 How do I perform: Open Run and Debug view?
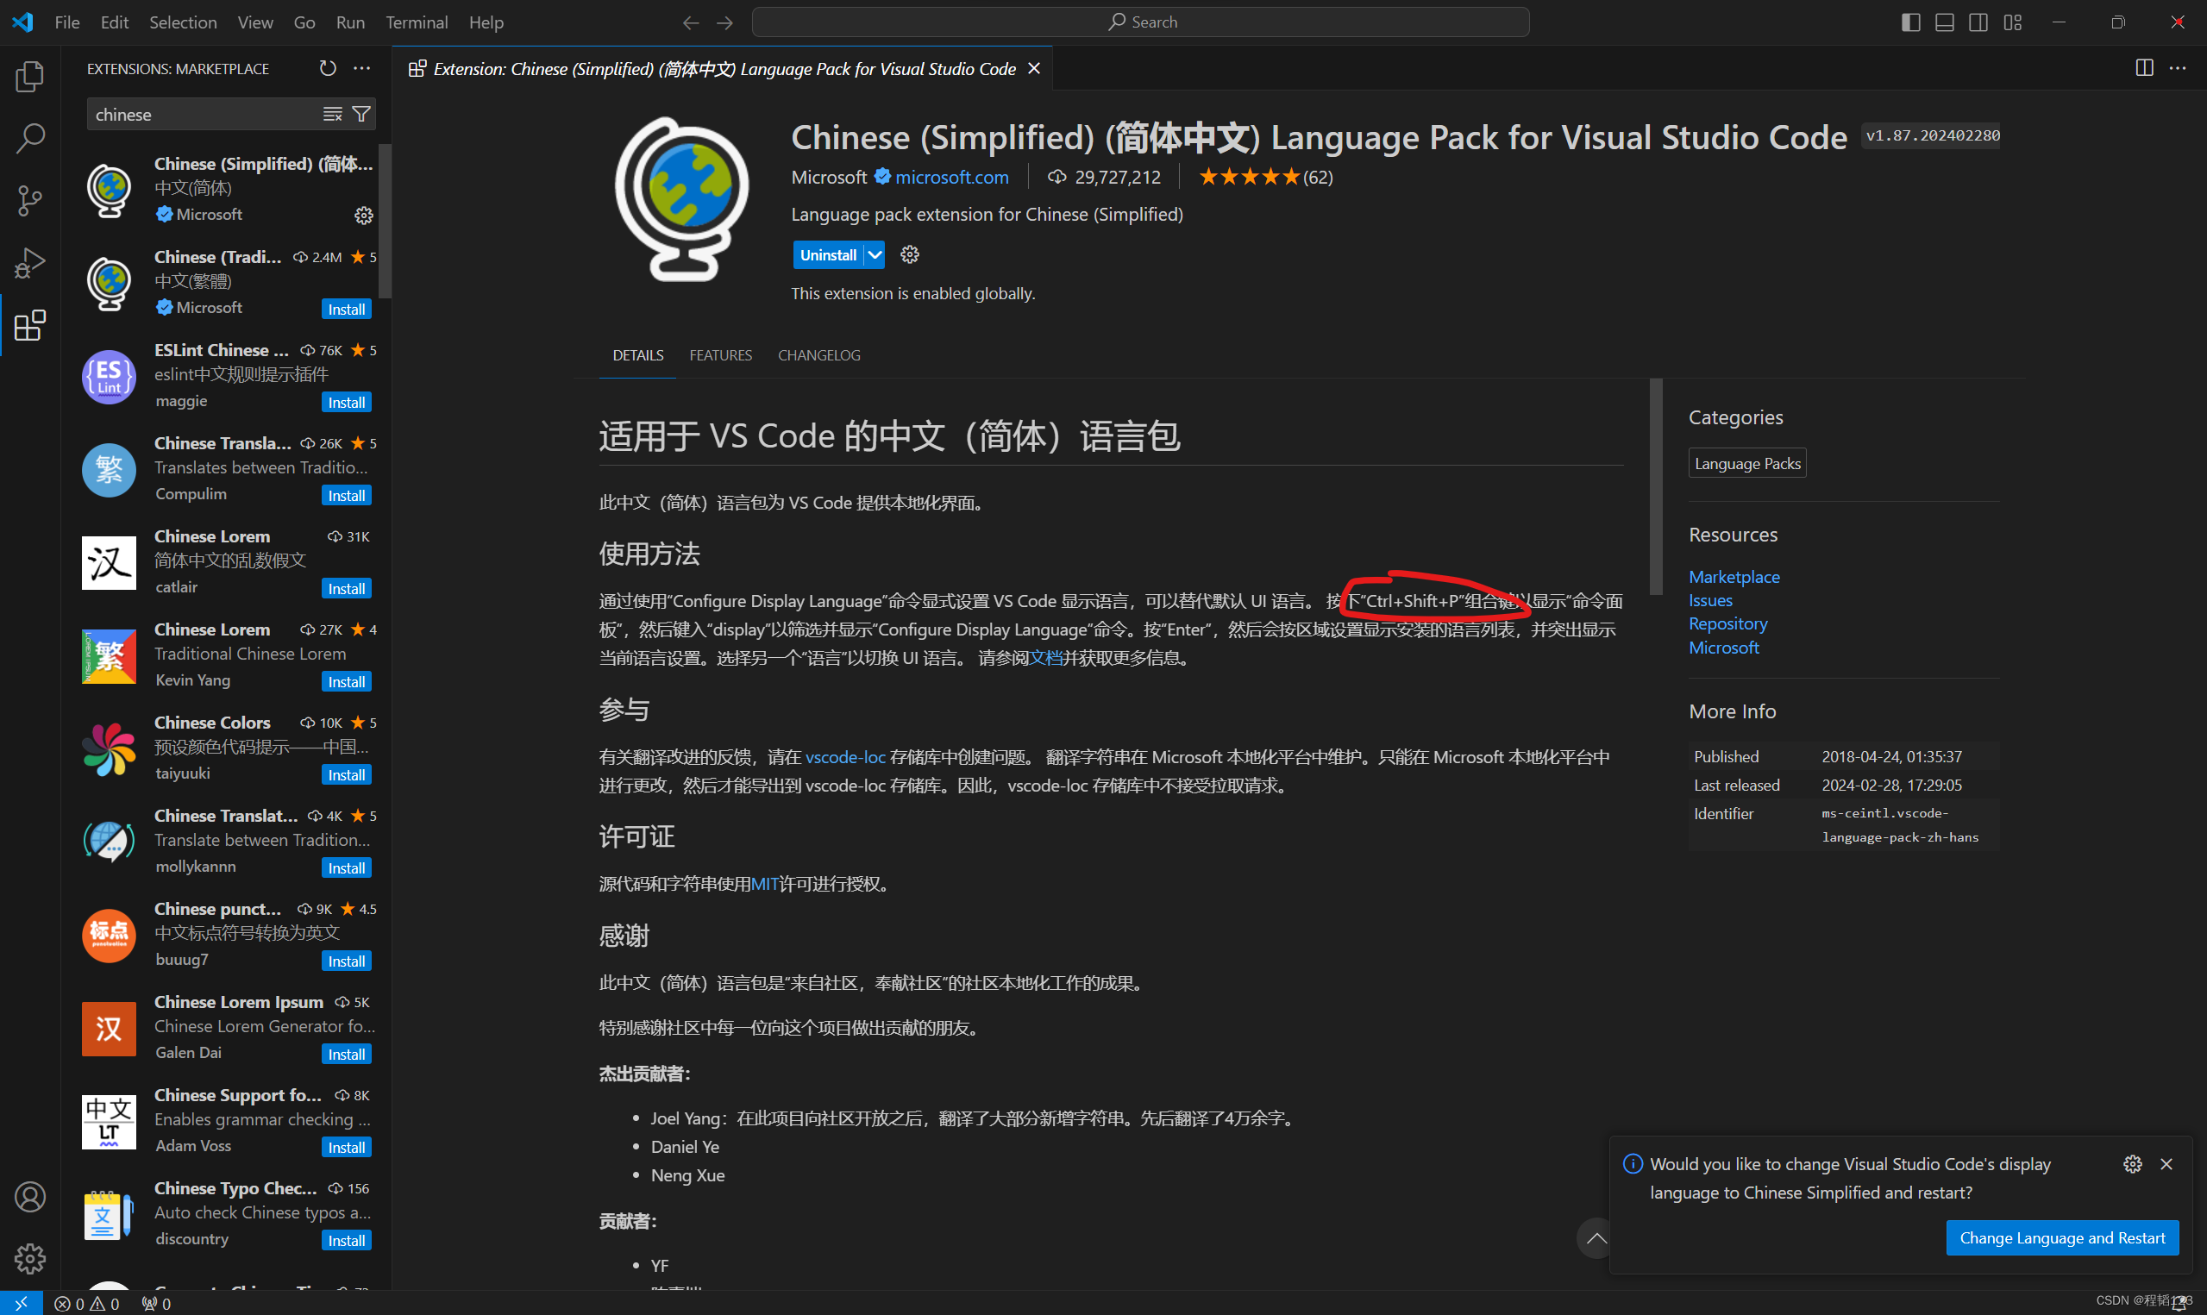tap(30, 263)
